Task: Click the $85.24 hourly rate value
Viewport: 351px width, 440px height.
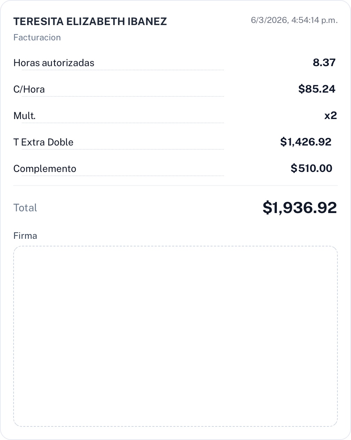Action: coord(317,89)
